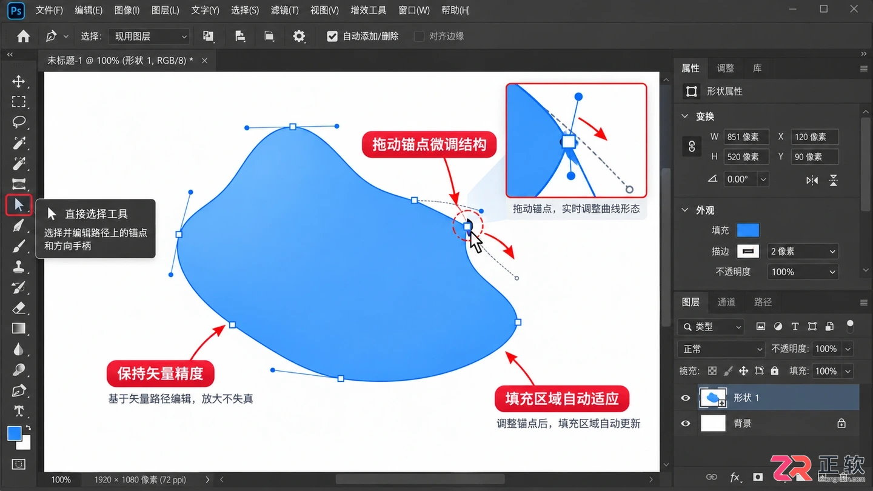Image resolution: width=873 pixels, height=491 pixels.
Task: Open the stroke width 2 像素 dropdown
Action: click(x=803, y=251)
